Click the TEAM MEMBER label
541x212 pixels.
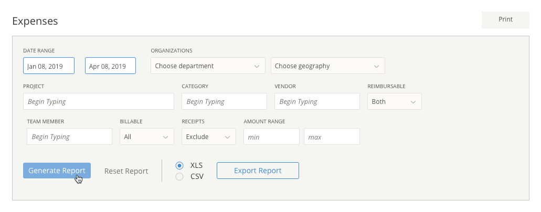(46, 122)
